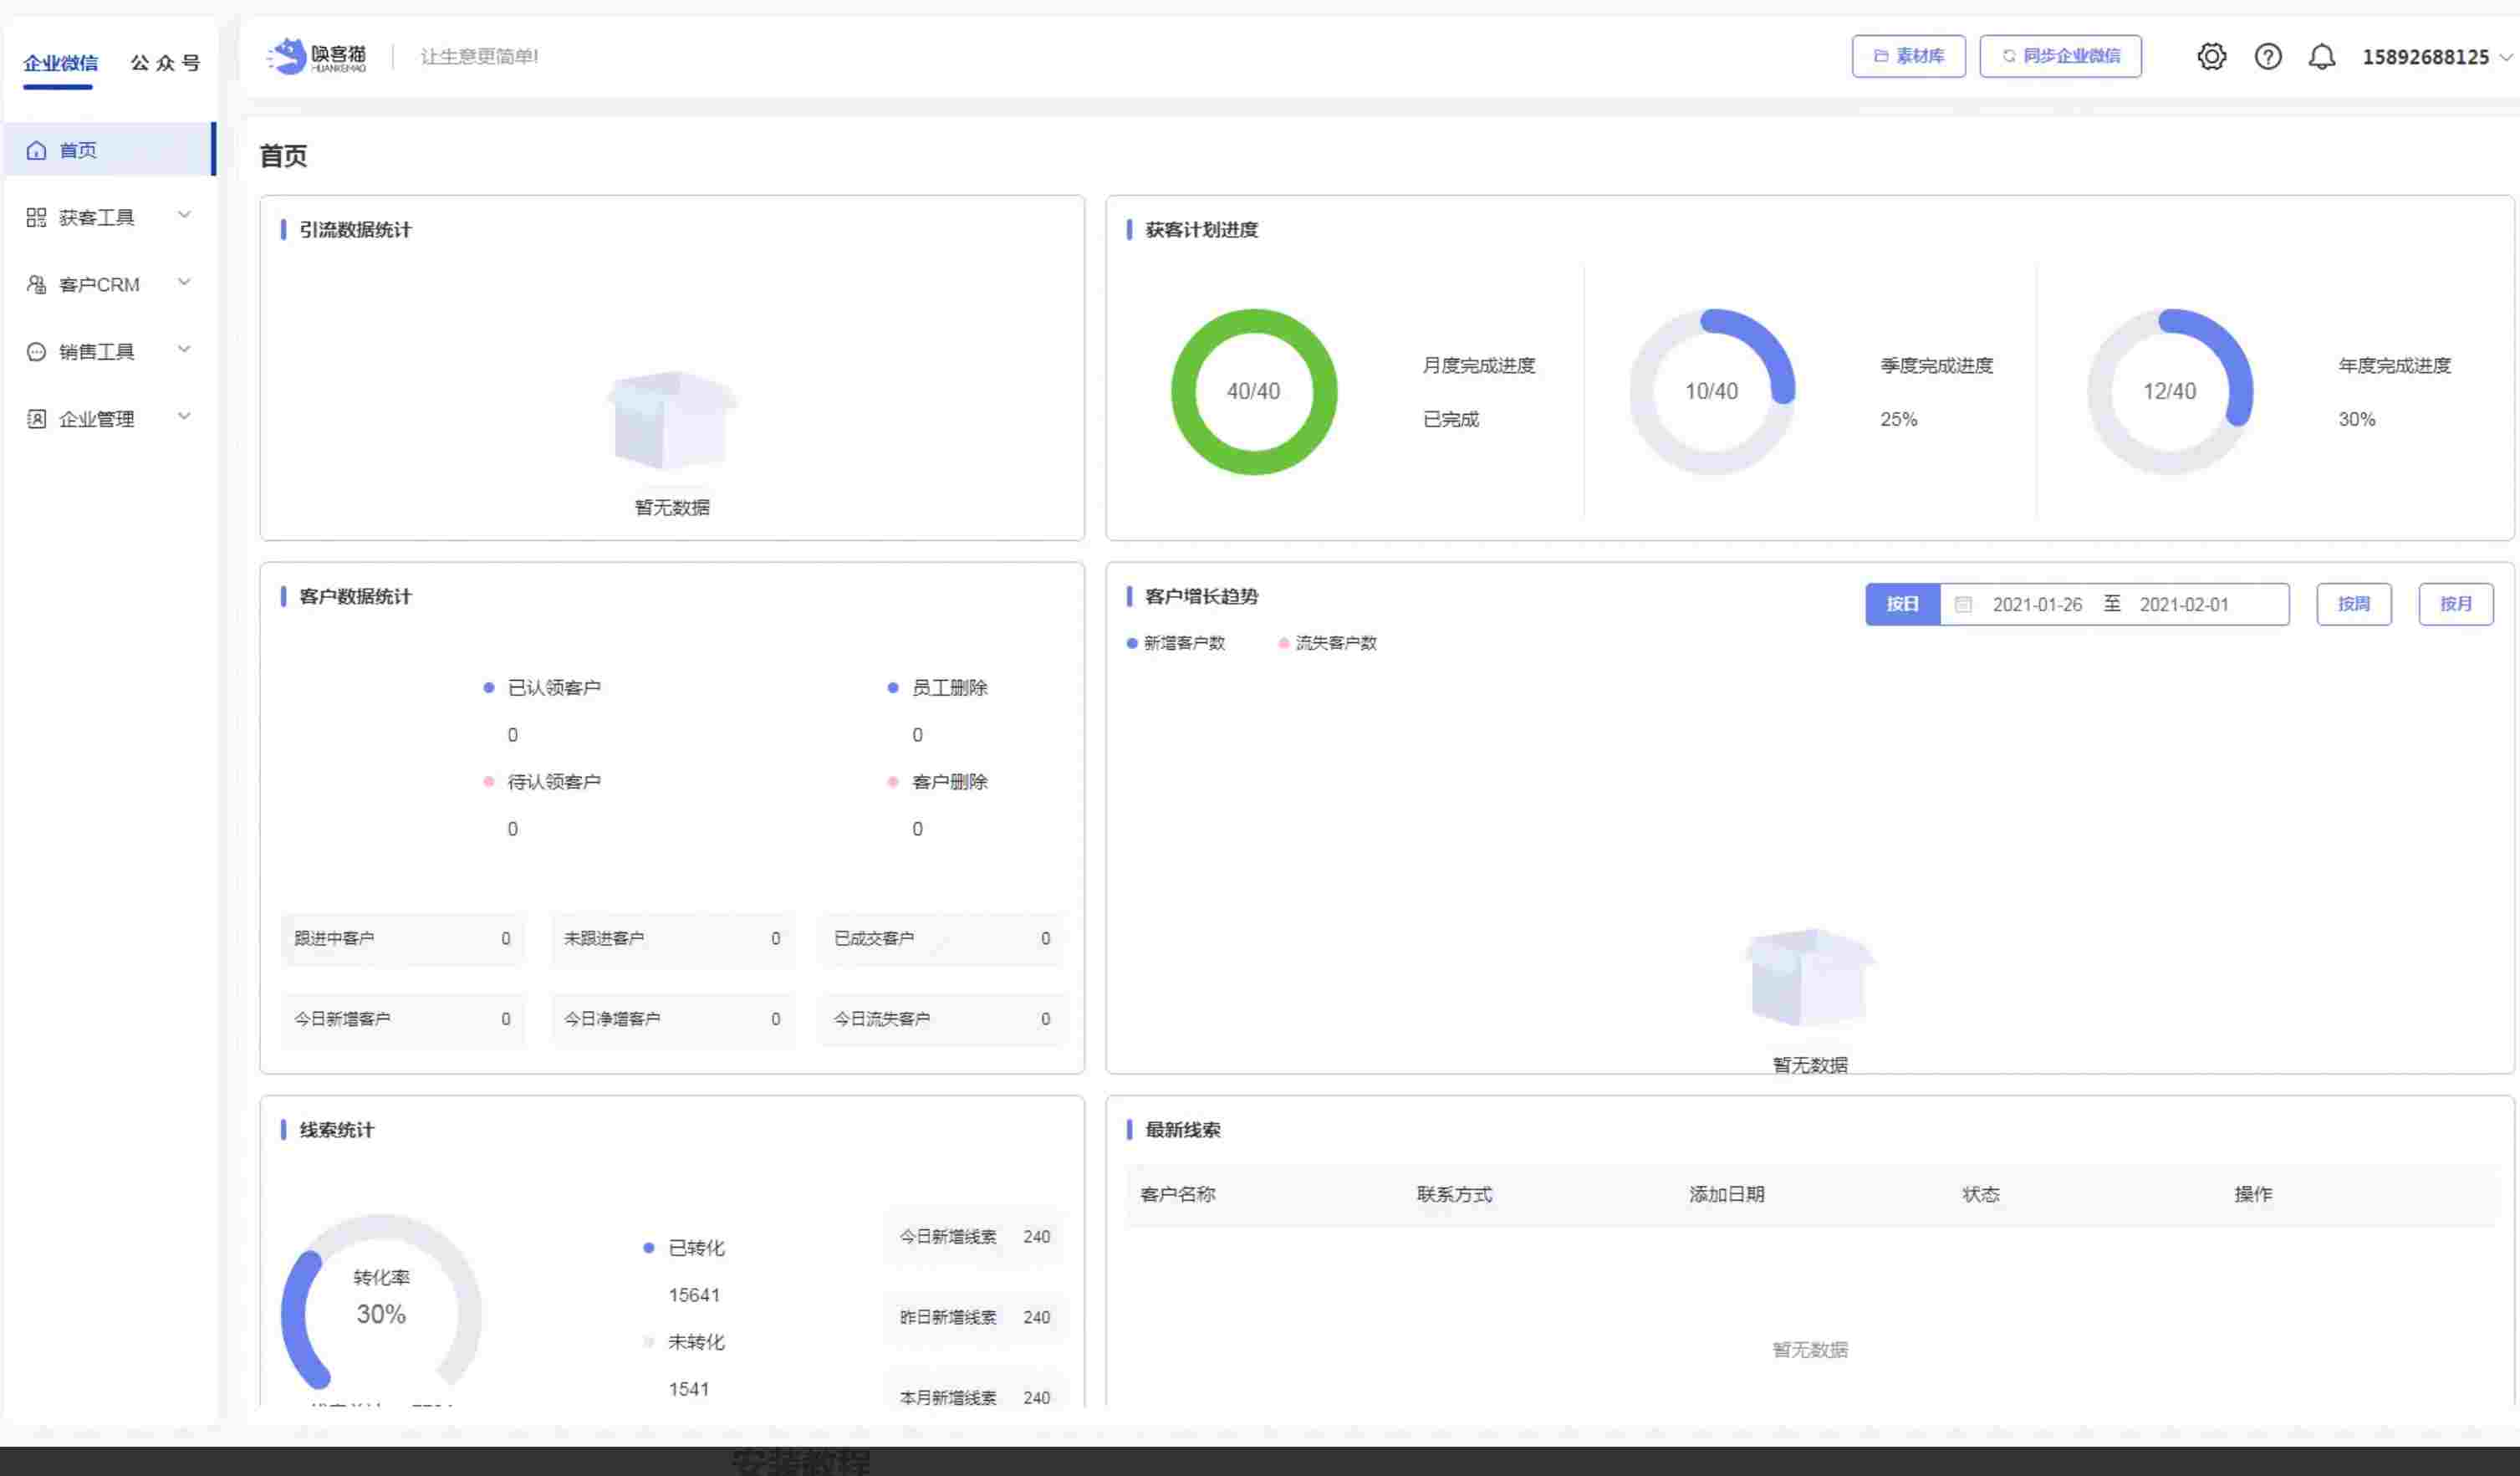Click the 素材库 button
Viewport: 2520px width, 1476px height.
[x=1908, y=56]
